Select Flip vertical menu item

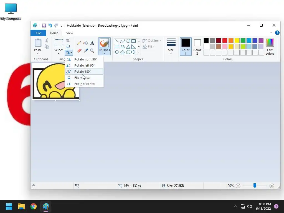pyautogui.click(x=84, y=78)
